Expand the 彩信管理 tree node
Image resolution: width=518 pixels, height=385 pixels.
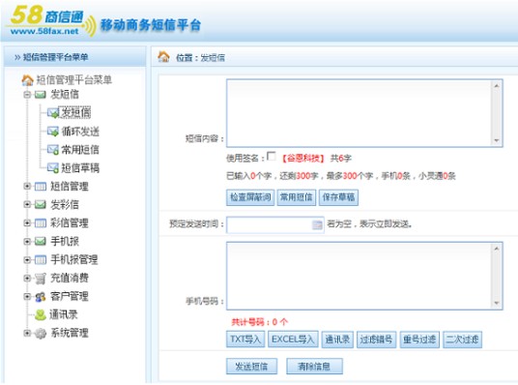click(27, 223)
